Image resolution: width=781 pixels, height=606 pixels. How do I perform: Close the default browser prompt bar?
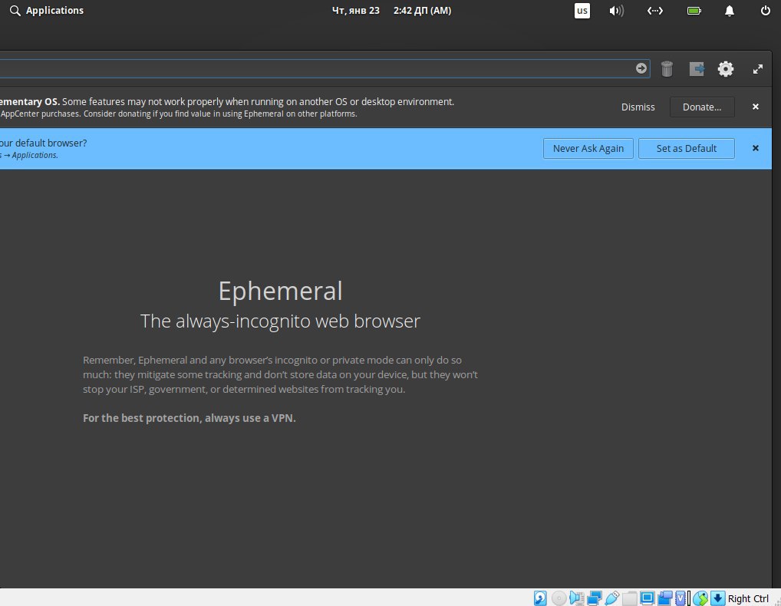(756, 148)
